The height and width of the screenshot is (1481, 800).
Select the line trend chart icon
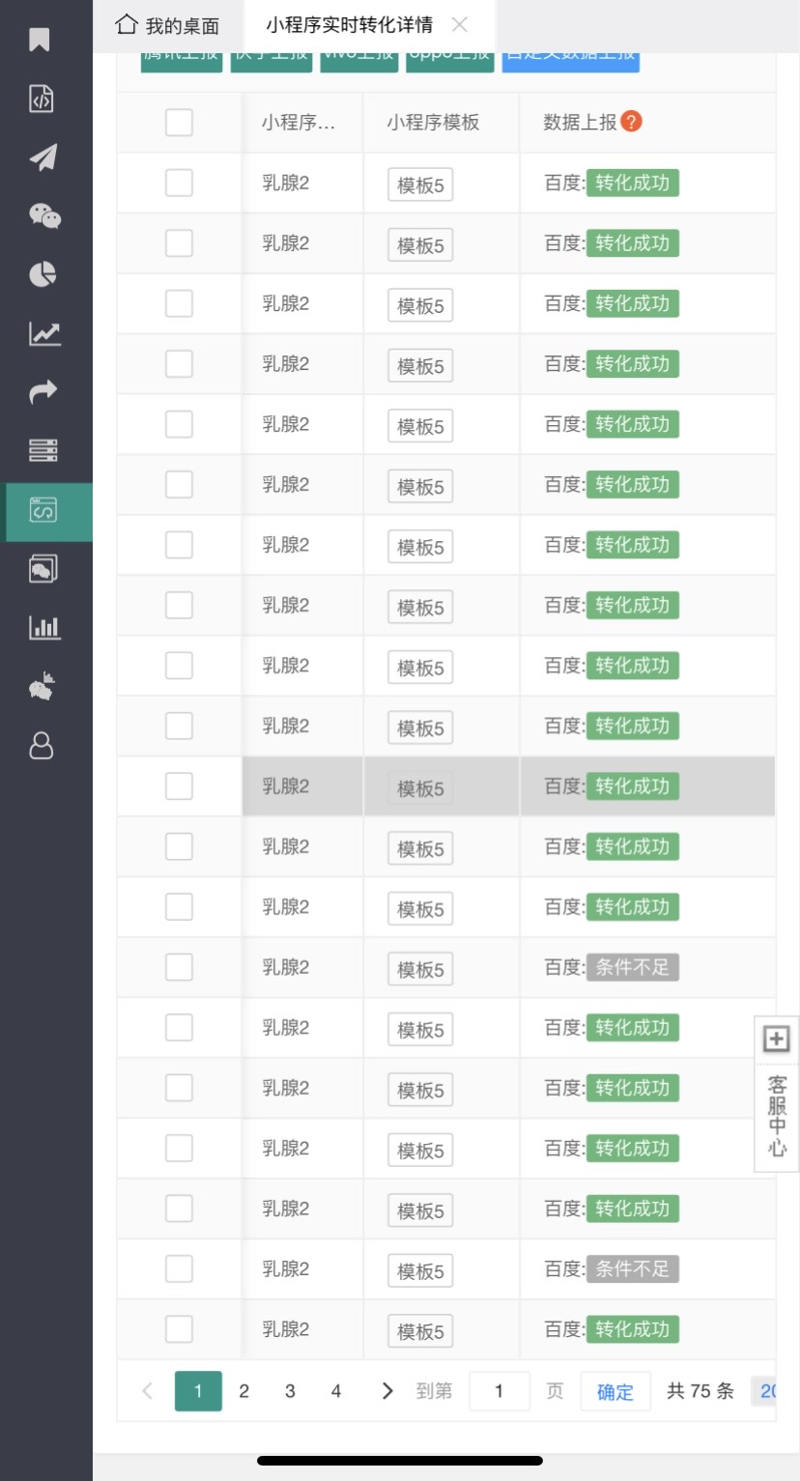coord(44,334)
